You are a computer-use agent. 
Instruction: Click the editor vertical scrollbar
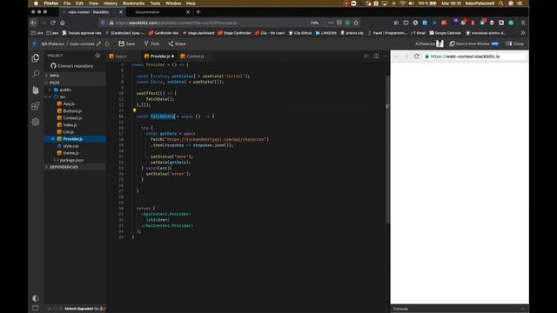click(387, 149)
